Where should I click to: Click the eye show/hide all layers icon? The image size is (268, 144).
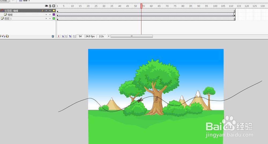tap(46, 6)
